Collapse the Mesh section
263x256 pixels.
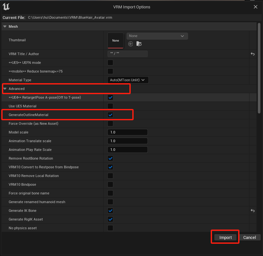5,26
